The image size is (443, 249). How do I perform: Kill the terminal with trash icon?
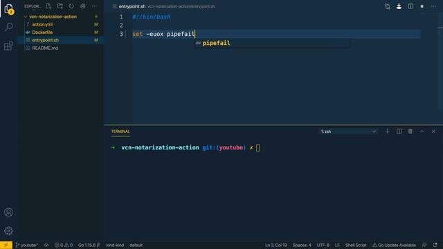click(410, 131)
